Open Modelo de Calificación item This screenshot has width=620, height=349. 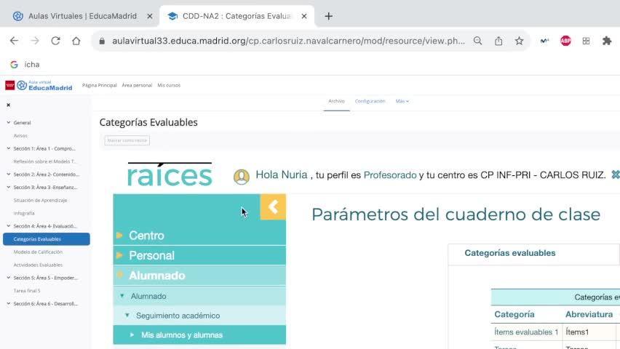tap(38, 252)
